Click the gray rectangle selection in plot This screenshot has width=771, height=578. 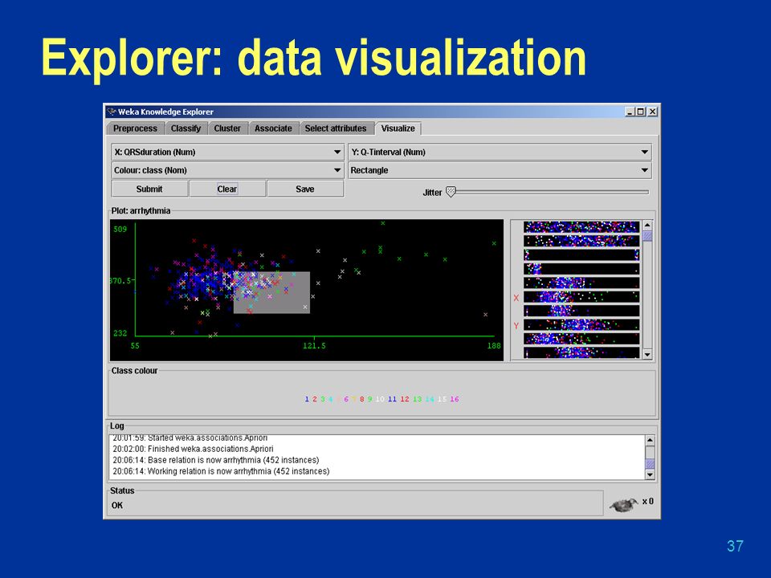click(x=271, y=292)
